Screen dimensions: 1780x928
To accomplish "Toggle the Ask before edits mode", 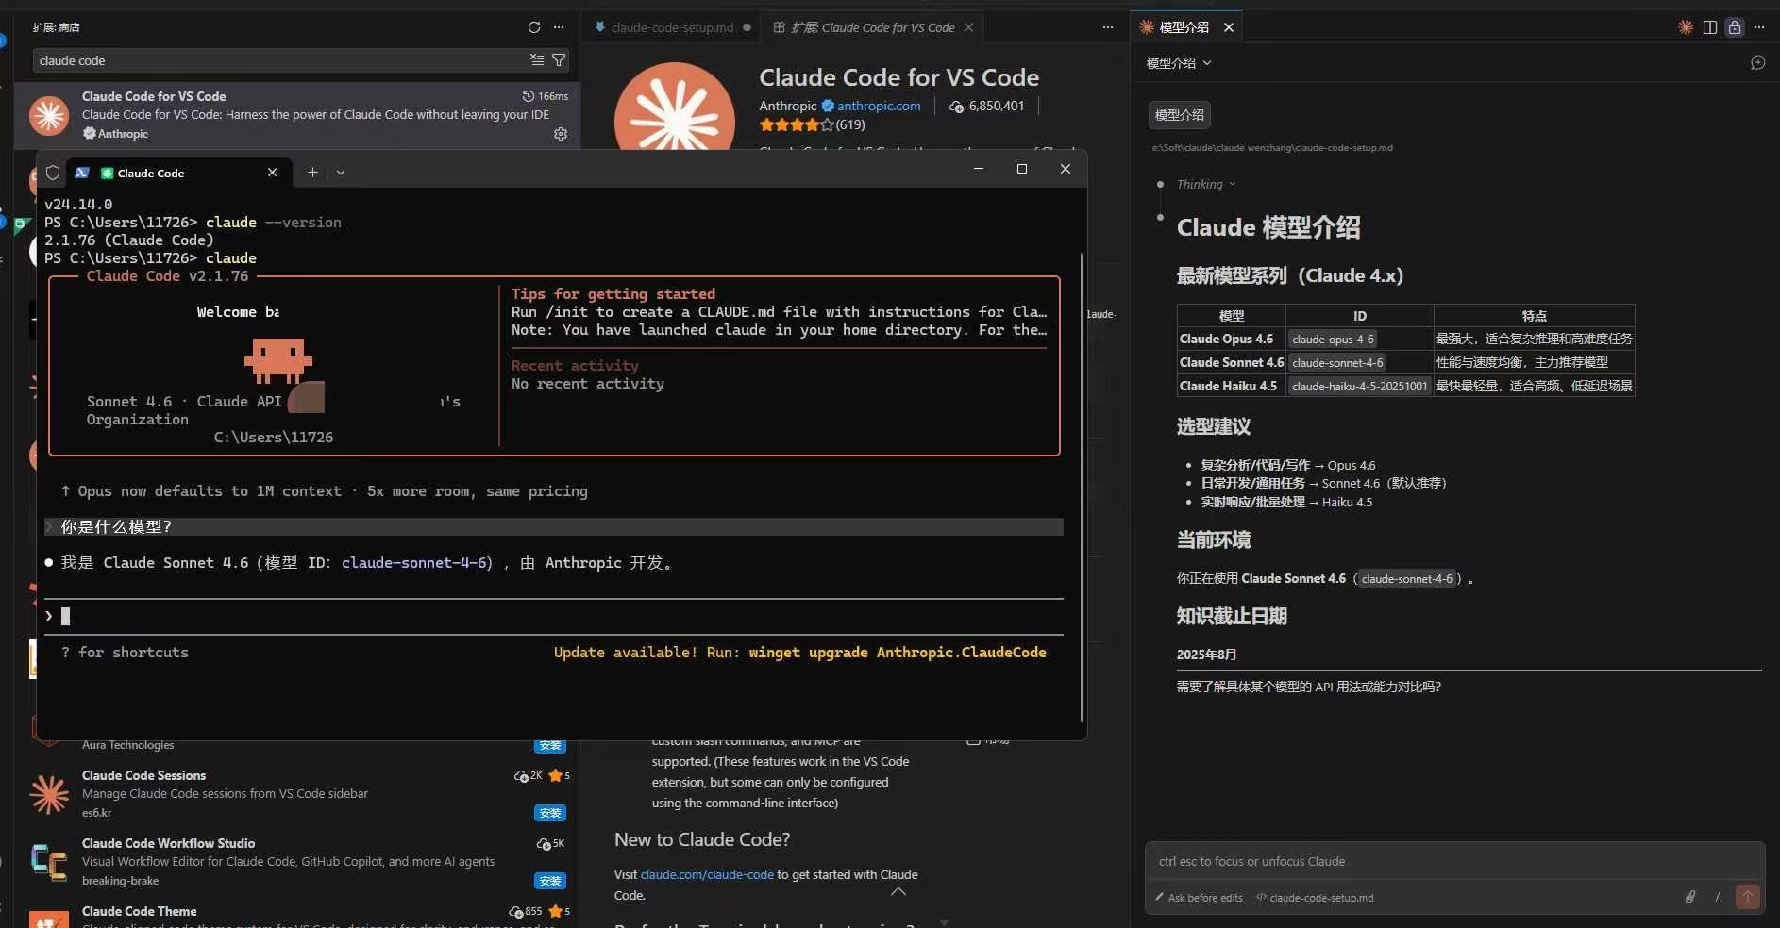I will [x=1199, y=898].
